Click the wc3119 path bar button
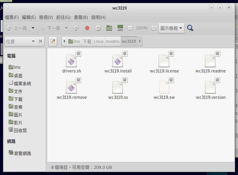The width and height of the screenshot is (238, 175). [129, 41]
